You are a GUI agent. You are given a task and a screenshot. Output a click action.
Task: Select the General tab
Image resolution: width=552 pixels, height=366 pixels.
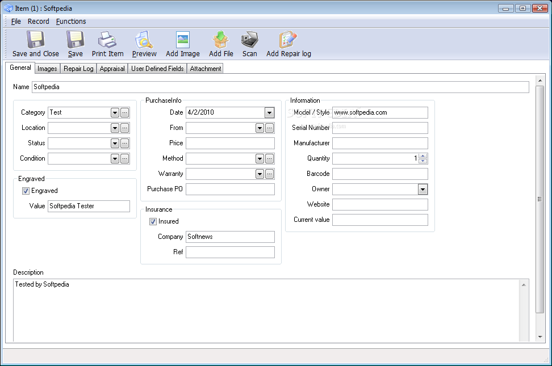(20, 68)
